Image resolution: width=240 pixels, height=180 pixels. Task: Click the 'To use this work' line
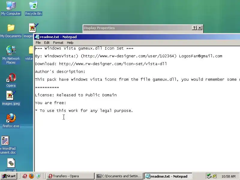84,111
